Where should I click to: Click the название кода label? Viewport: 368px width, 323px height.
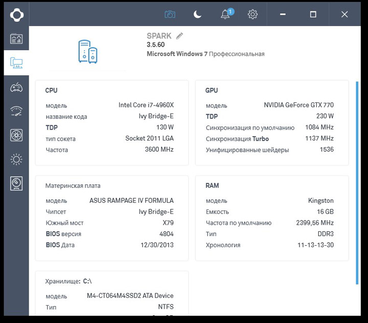pyautogui.click(x=66, y=117)
